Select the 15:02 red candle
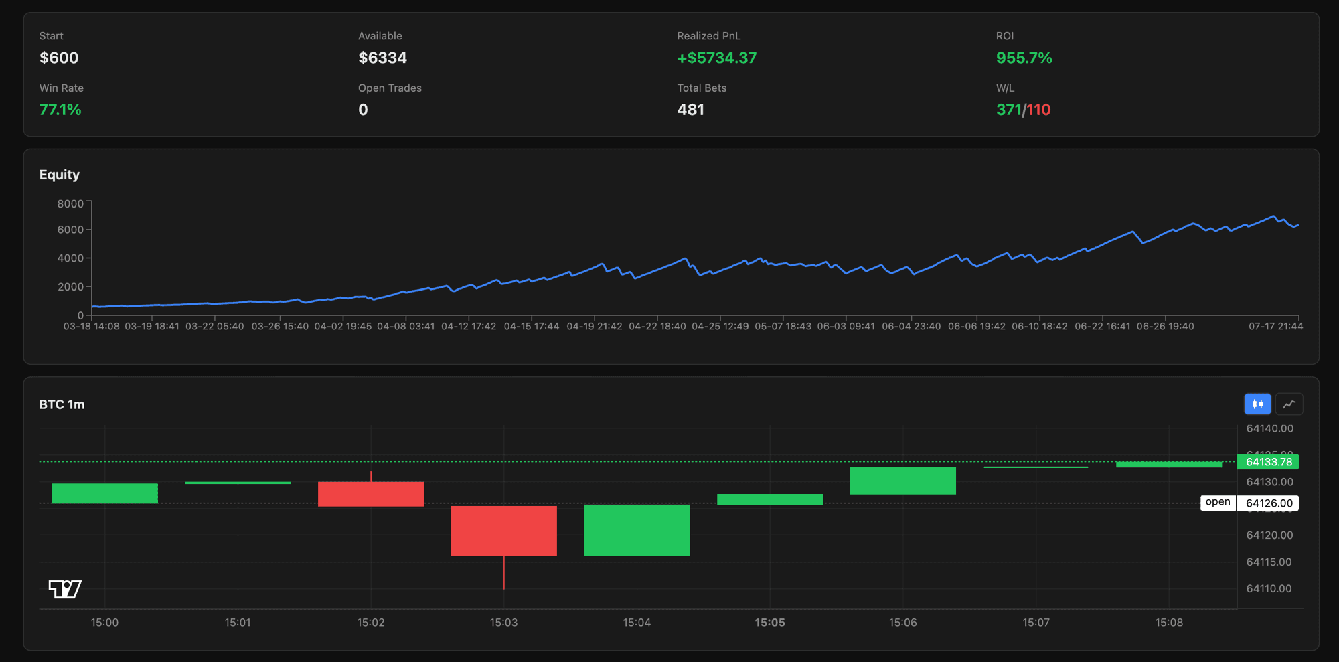 pos(371,494)
